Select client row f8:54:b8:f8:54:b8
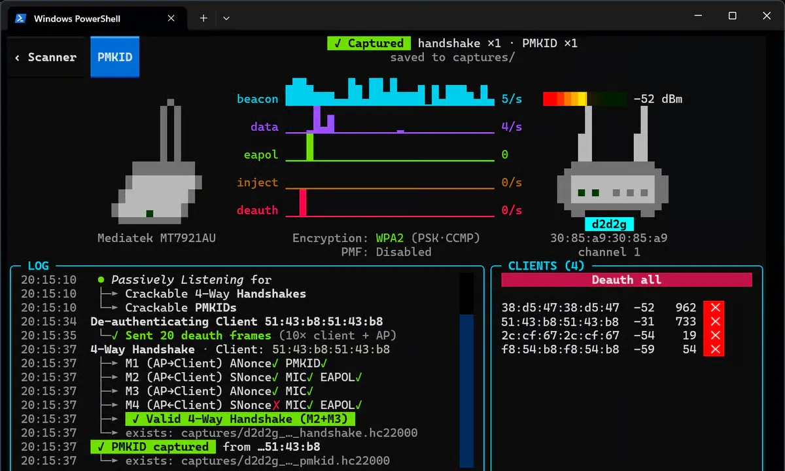The width and height of the screenshot is (785, 471). click(613, 349)
